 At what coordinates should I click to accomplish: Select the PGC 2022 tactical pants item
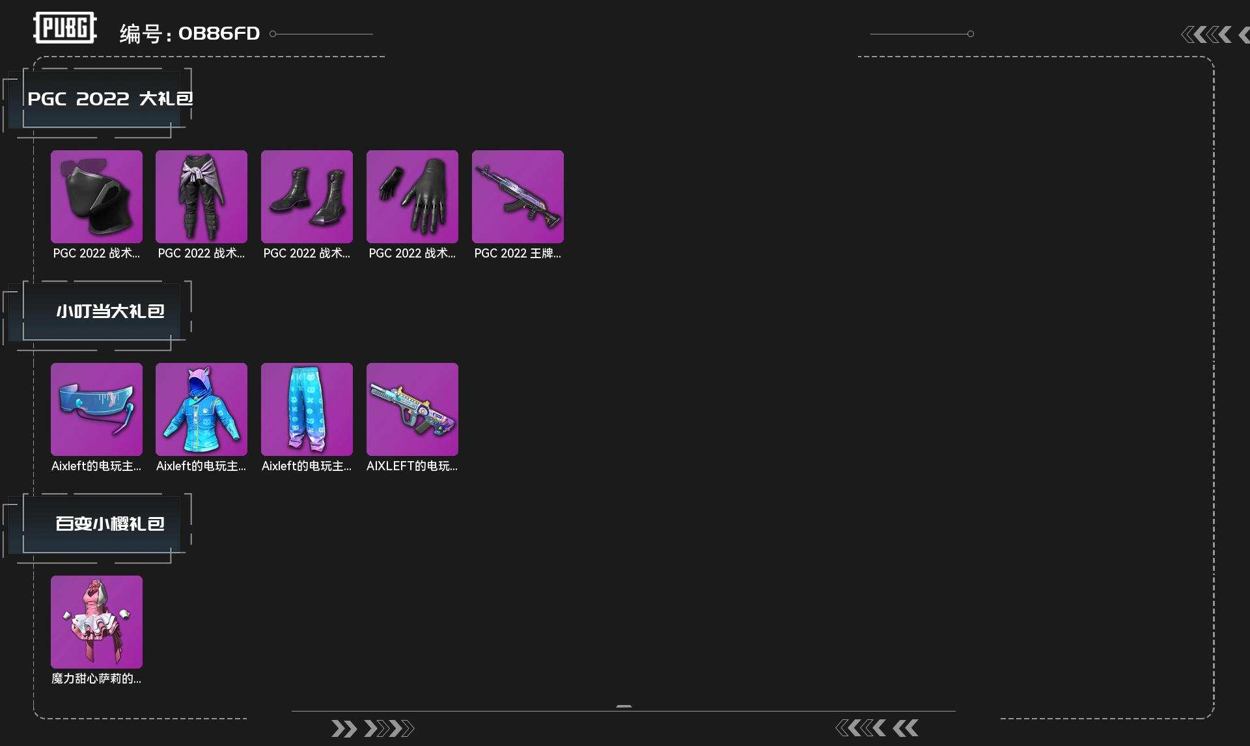click(201, 196)
